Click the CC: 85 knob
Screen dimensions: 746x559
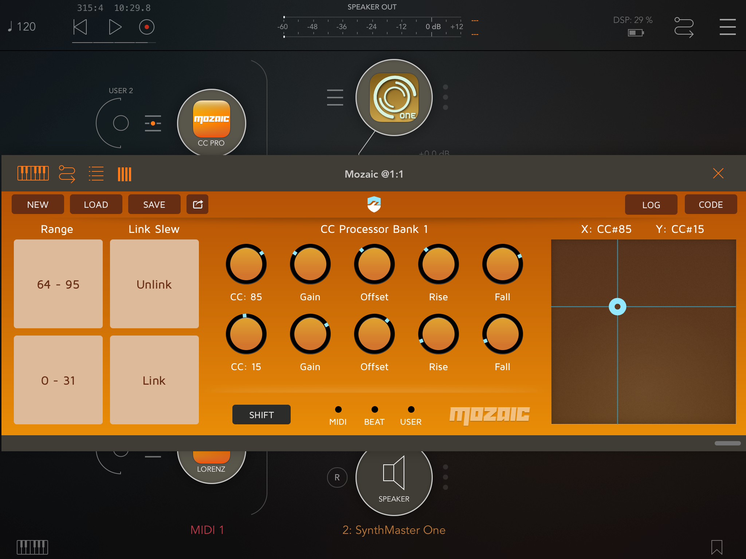point(246,264)
